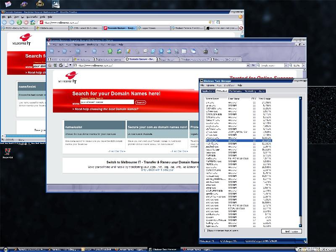Switch to Applications tab in Task Manager
Viewport: 336px width, 252px height.
tap(208, 91)
